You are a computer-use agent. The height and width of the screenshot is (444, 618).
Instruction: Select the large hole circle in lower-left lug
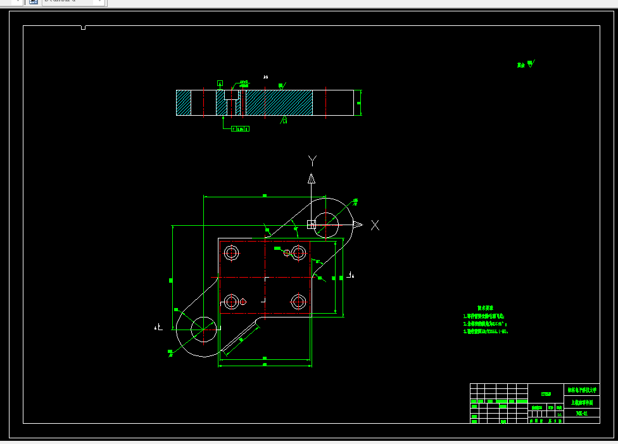click(x=204, y=330)
